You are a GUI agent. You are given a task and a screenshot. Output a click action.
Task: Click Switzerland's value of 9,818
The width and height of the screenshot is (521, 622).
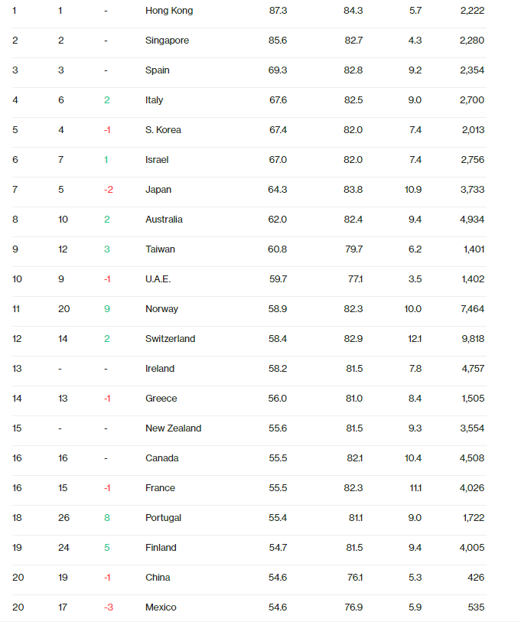pos(472,339)
